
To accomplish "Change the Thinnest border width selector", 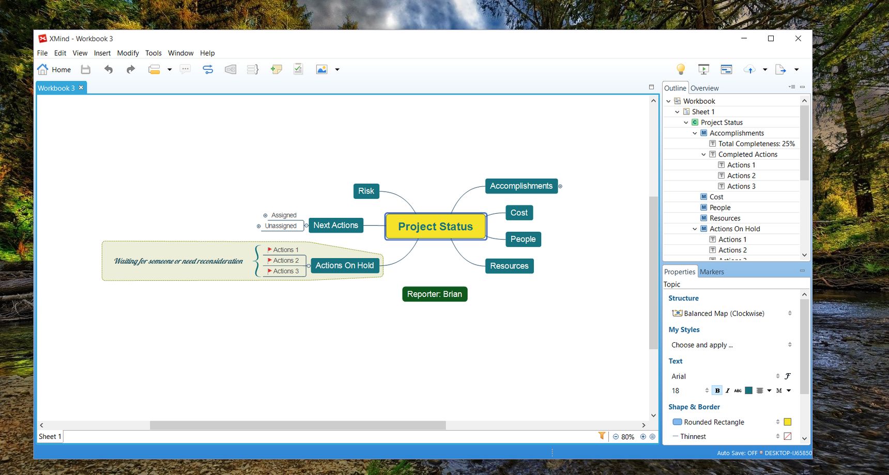I will [726, 436].
